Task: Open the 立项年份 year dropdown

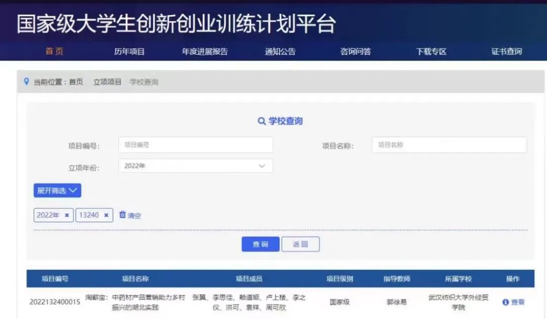Action: [x=196, y=166]
